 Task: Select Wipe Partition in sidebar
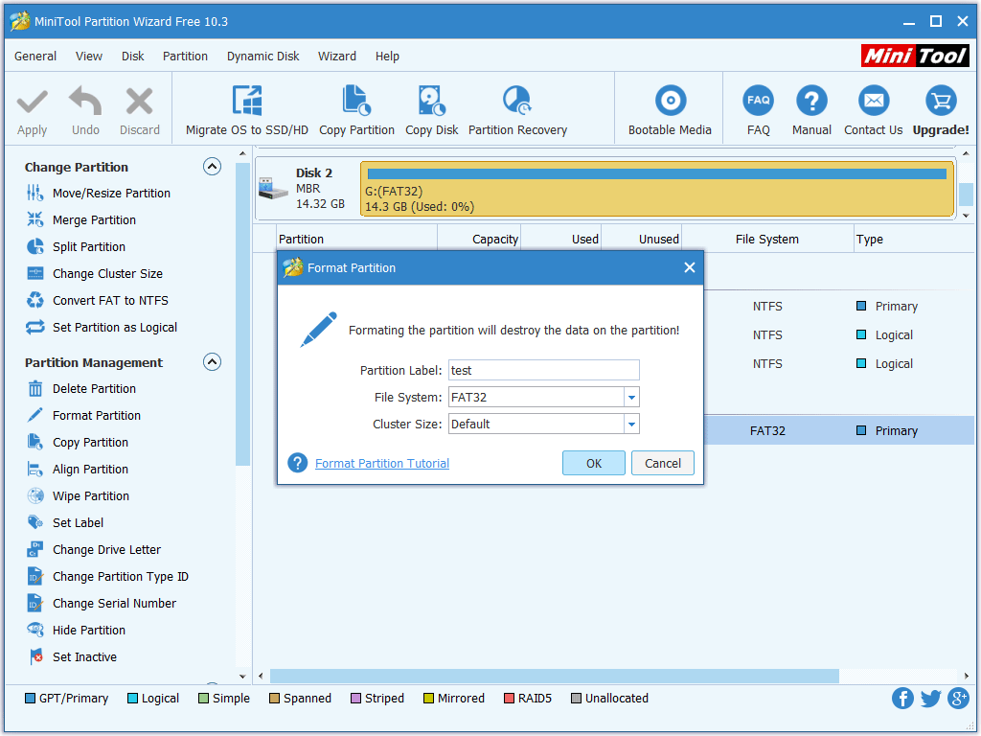click(90, 495)
